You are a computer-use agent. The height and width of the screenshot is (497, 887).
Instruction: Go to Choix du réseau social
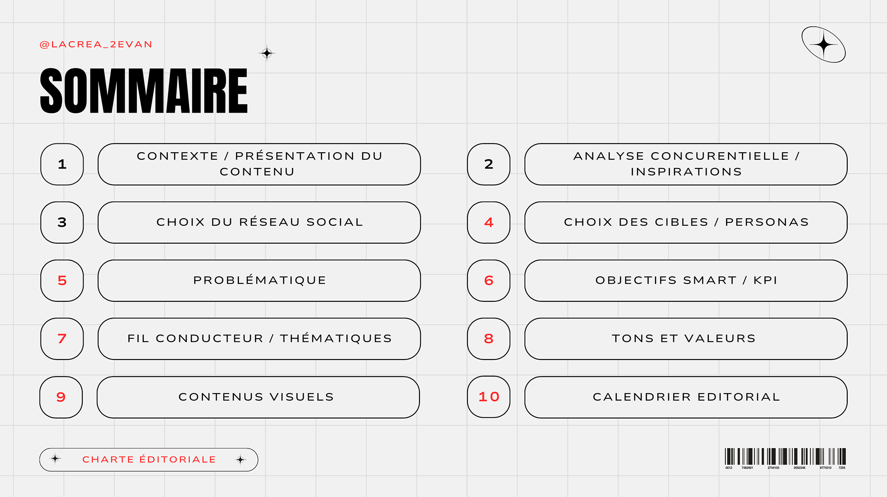click(x=259, y=222)
